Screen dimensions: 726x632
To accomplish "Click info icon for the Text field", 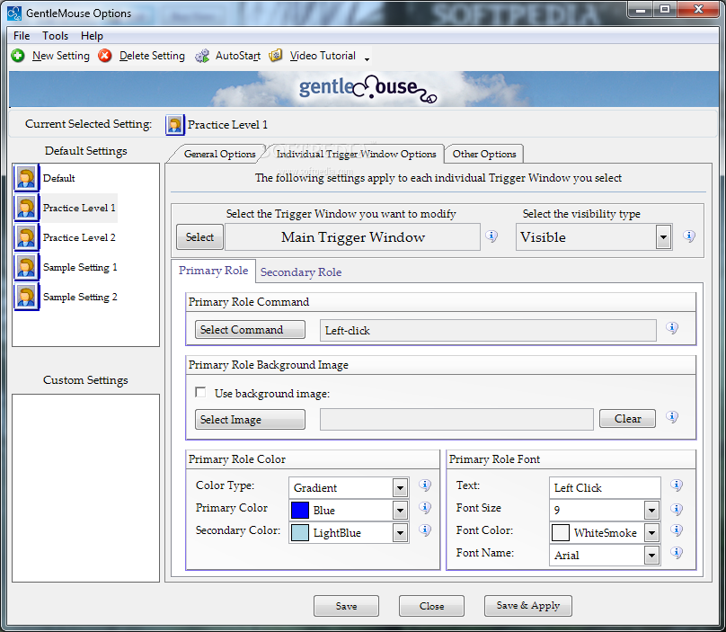I will point(677,485).
